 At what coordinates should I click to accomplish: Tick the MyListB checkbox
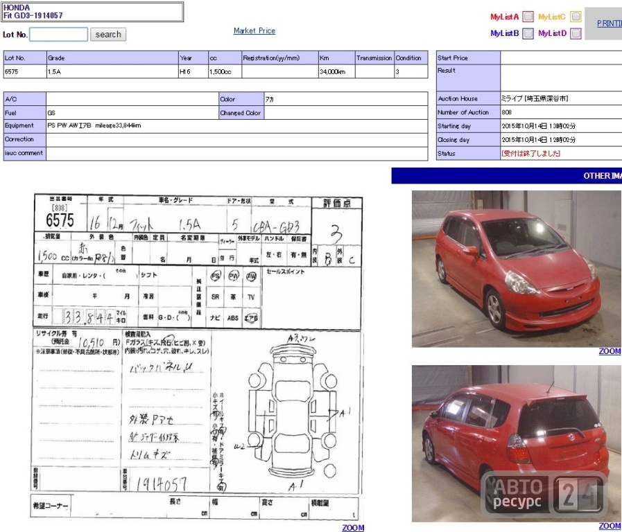pyautogui.click(x=528, y=33)
